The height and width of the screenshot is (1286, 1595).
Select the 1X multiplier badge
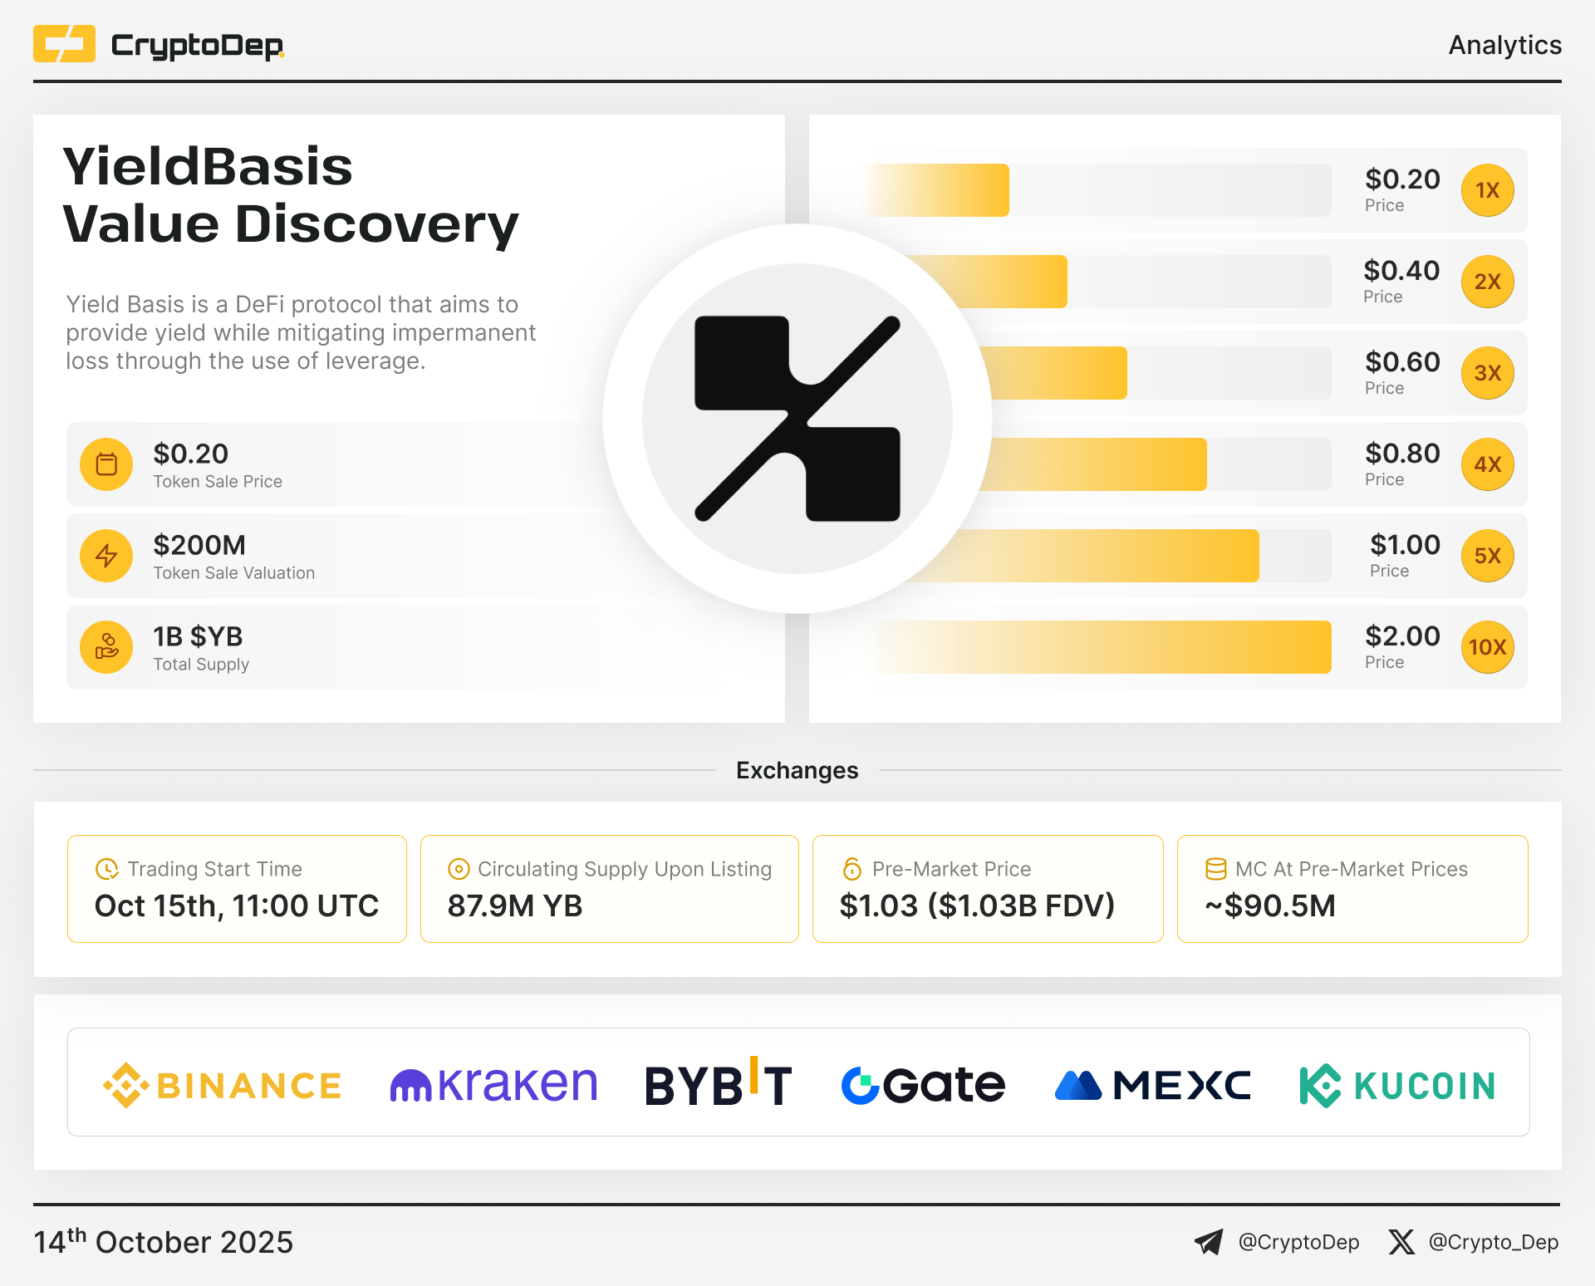(x=1487, y=190)
